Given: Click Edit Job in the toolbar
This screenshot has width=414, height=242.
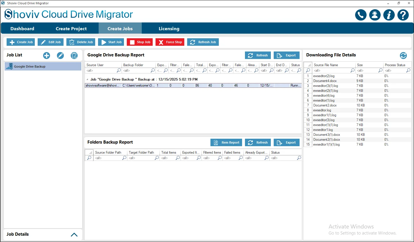Looking at the screenshot, I should (x=51, y=42).
